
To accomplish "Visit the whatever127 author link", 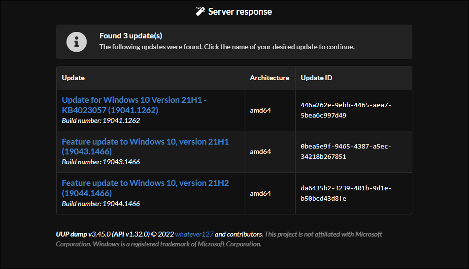I will (194, 234).
